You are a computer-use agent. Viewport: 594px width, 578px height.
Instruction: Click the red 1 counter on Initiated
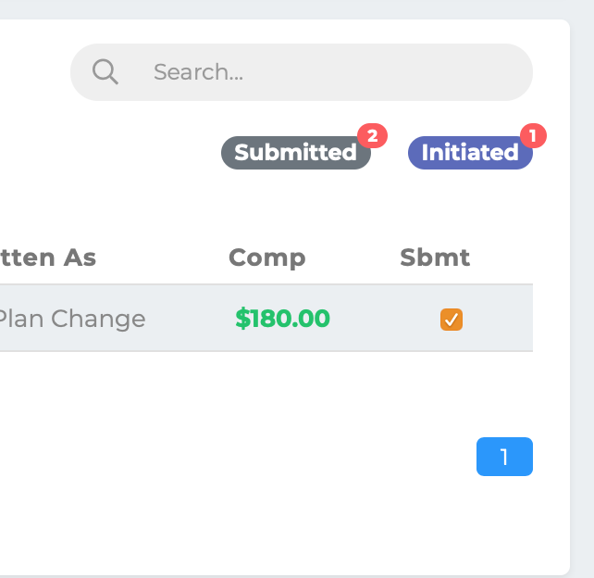(533, 136)
